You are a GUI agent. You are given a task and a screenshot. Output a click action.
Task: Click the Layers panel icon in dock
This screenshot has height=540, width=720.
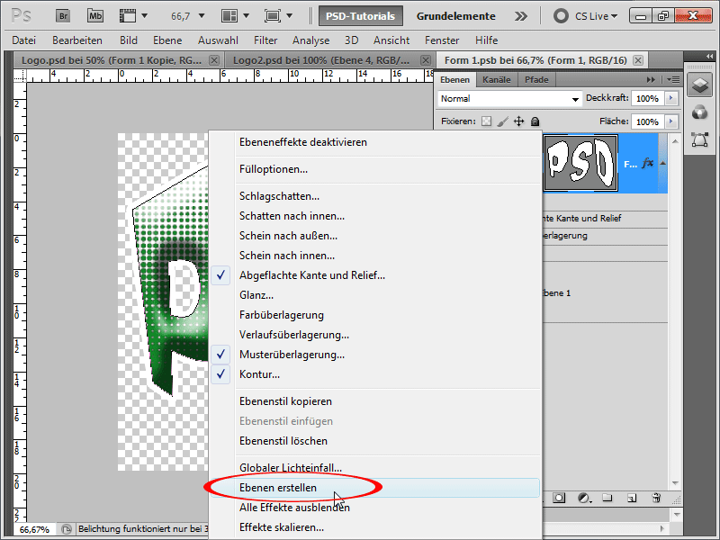point(699,85)
